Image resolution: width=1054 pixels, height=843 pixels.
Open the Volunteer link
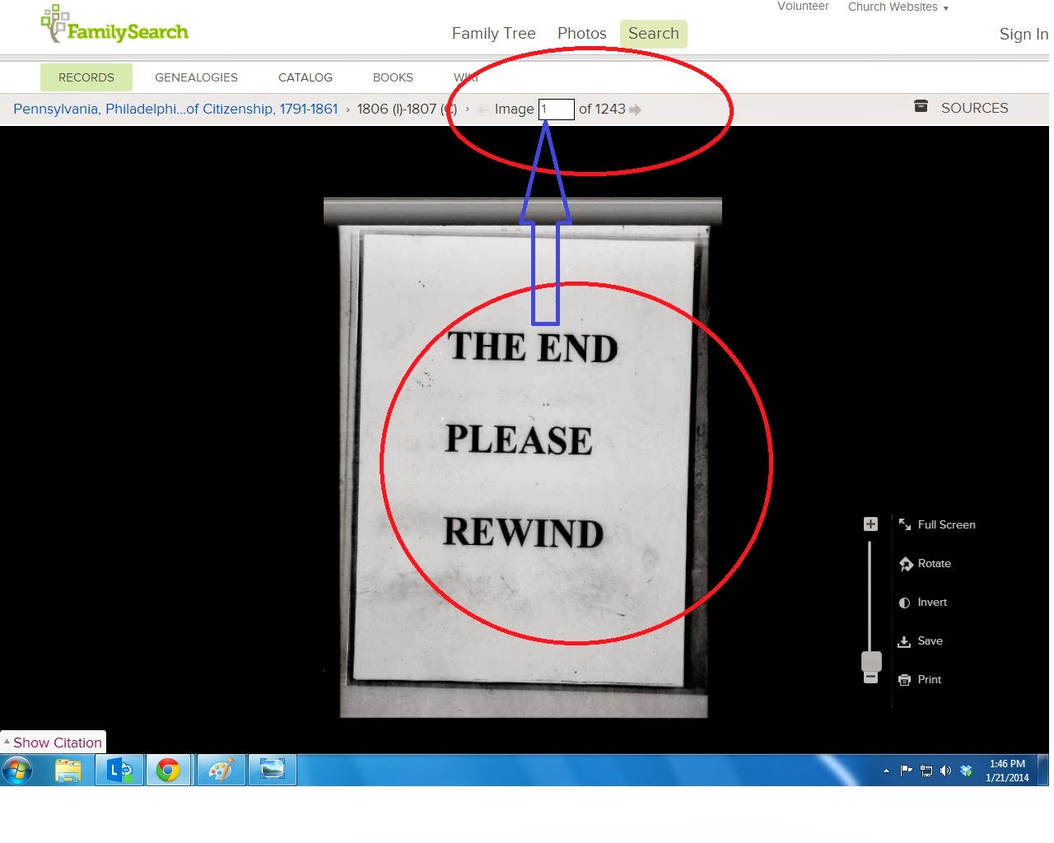803,7
